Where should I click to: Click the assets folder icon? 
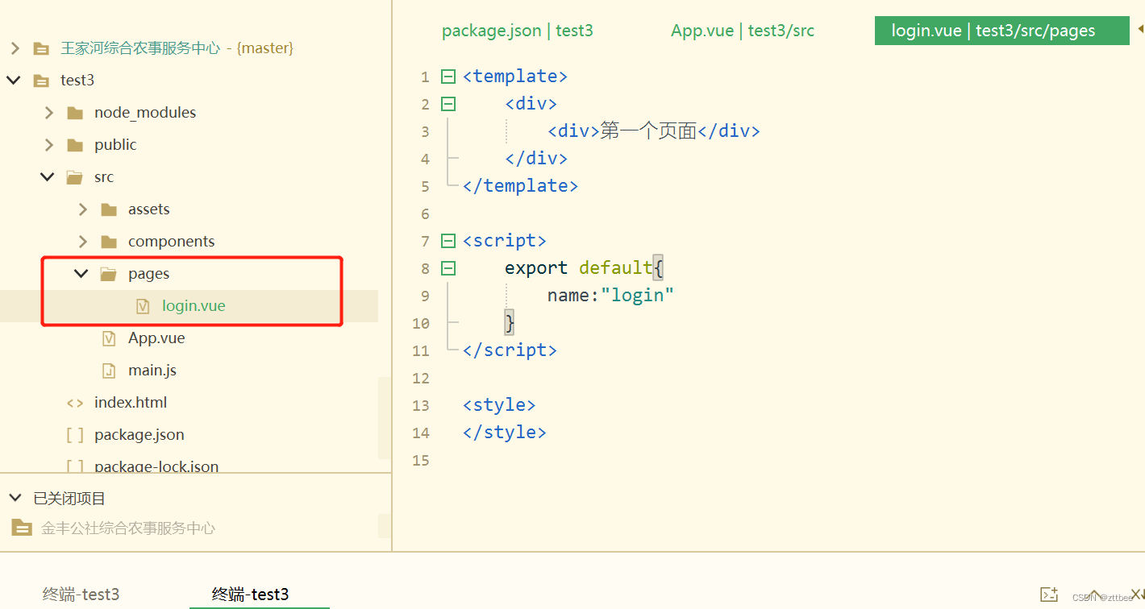point(109,209)
